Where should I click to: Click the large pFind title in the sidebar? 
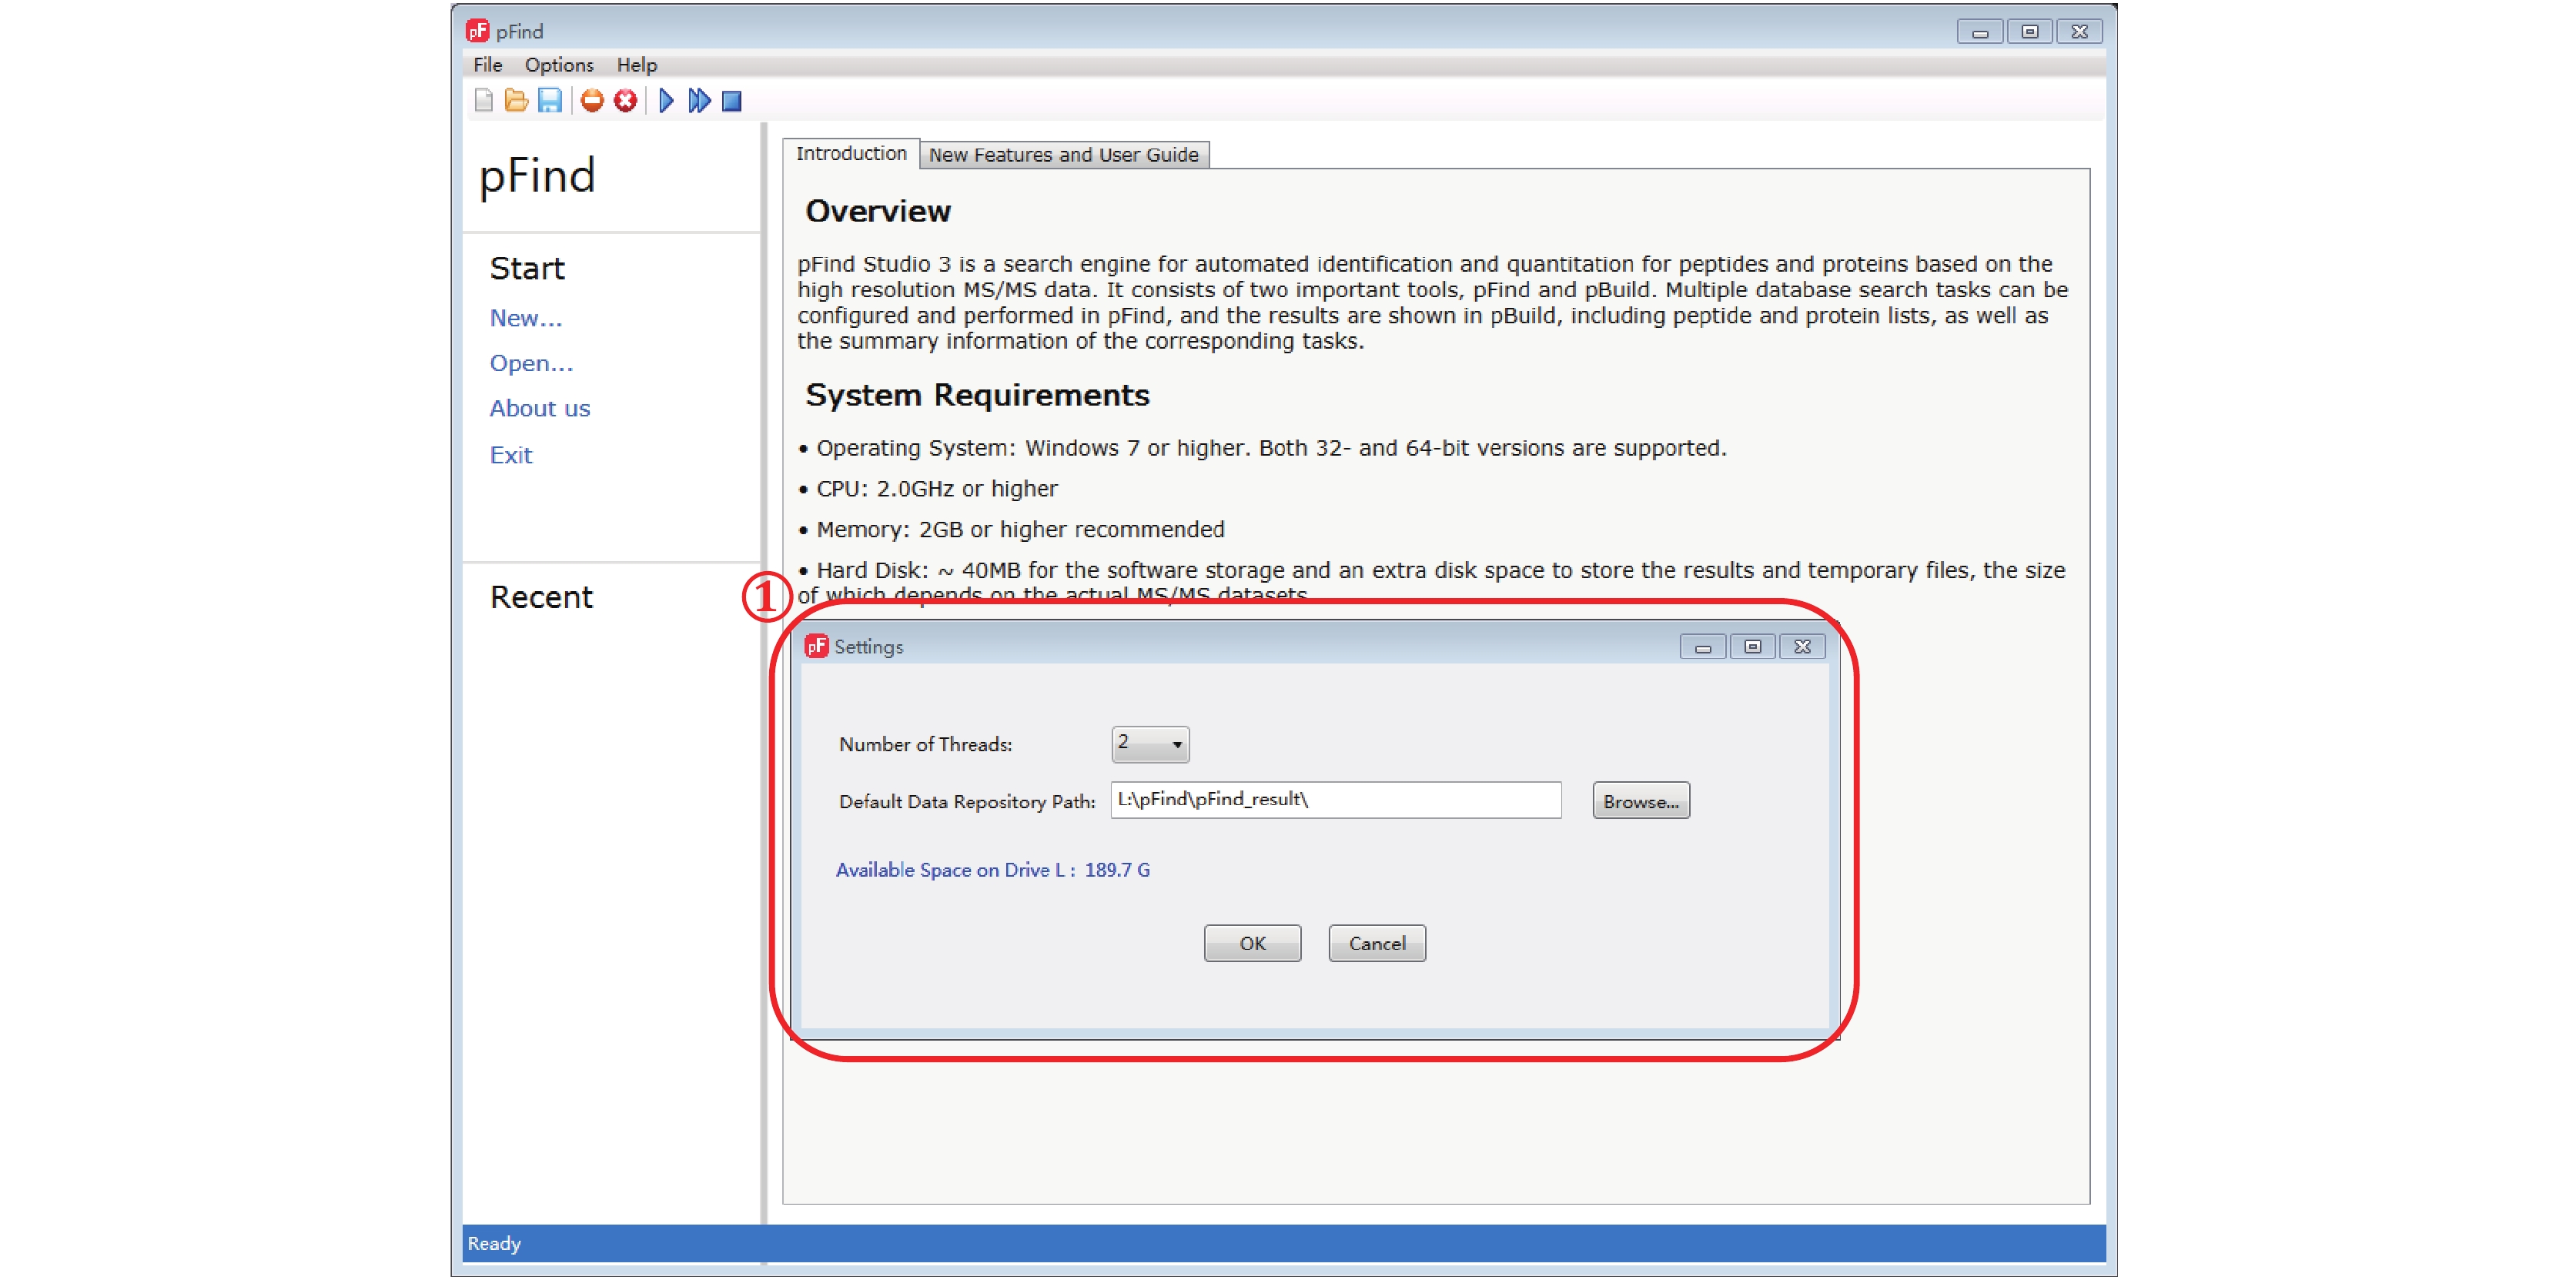[x=537, y=176]
